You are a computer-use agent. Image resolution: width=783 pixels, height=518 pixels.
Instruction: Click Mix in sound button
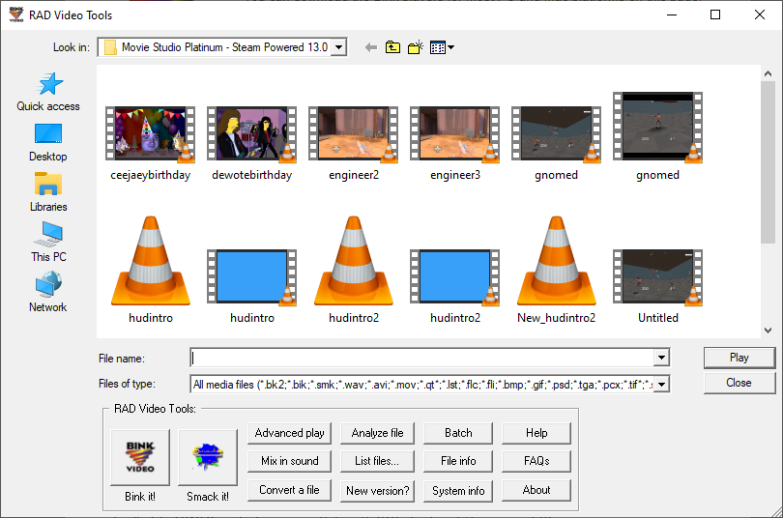point(289,461)
